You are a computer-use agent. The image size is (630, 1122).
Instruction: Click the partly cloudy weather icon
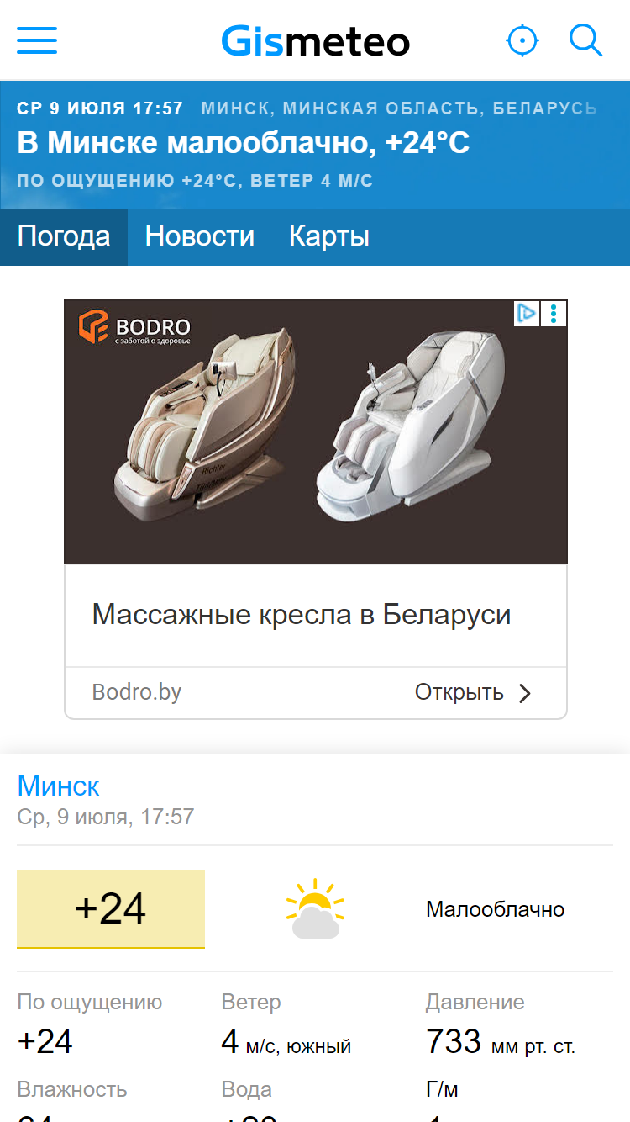[315, 909]
